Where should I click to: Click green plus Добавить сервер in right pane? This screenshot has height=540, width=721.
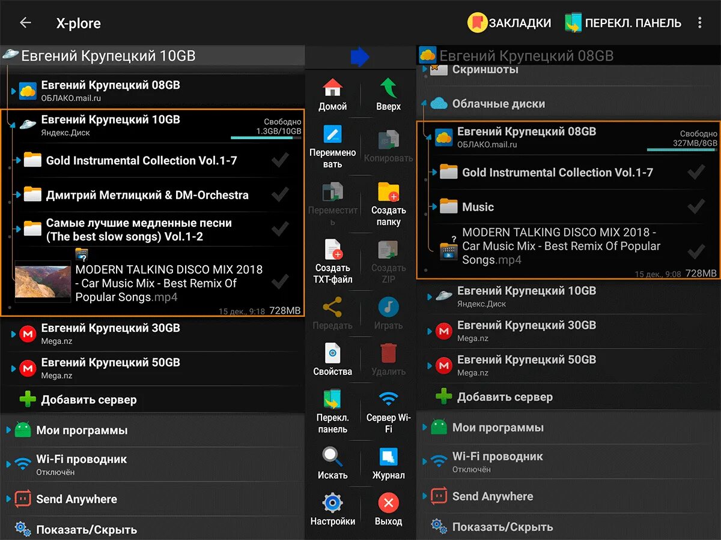[443, 396]
